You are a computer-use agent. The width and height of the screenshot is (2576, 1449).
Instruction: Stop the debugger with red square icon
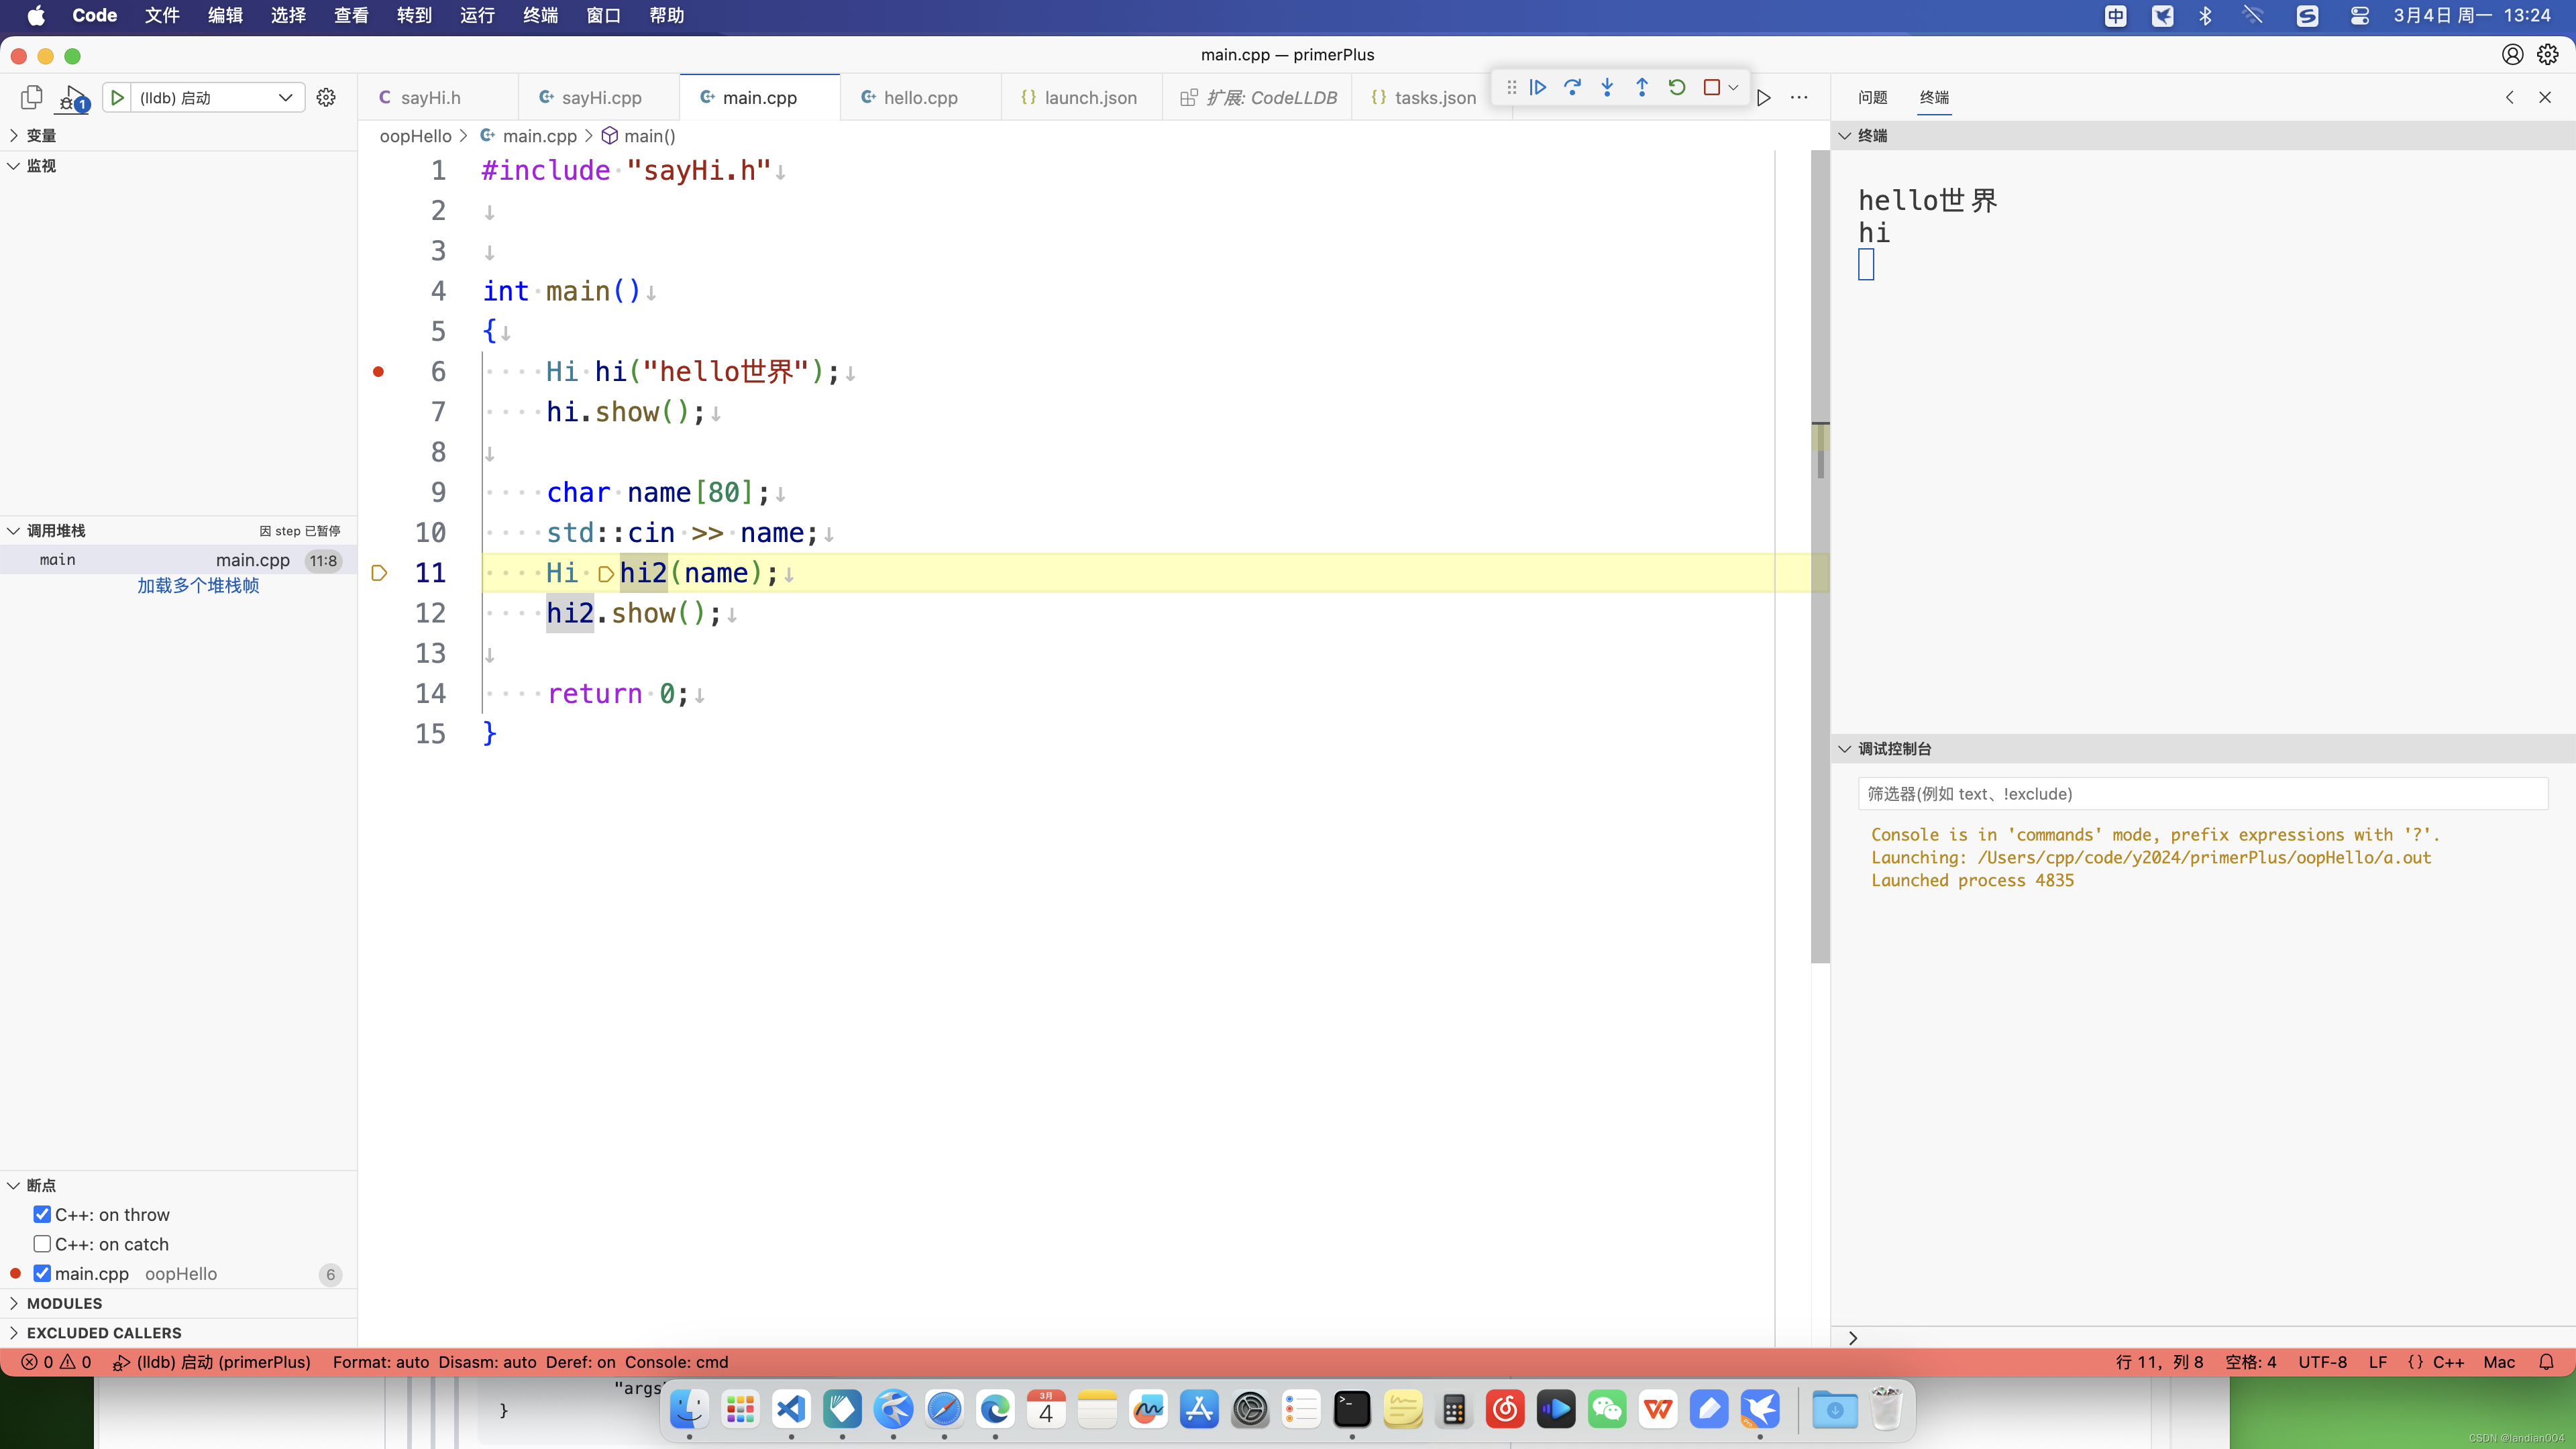1712,87
